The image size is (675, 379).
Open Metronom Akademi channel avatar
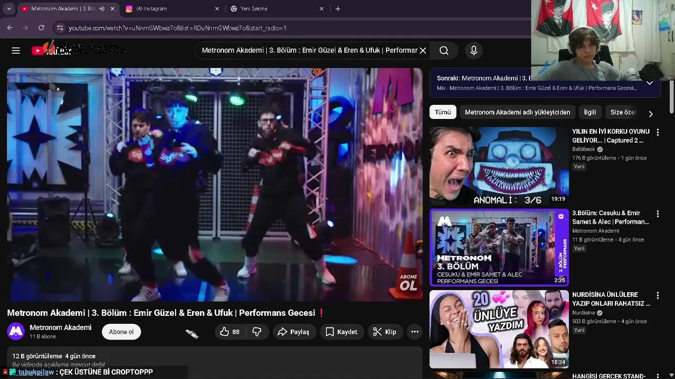point(16,332)
